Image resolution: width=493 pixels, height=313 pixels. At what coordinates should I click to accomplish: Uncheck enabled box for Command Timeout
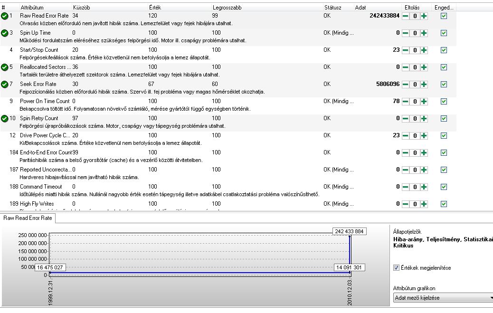(444, 187)
